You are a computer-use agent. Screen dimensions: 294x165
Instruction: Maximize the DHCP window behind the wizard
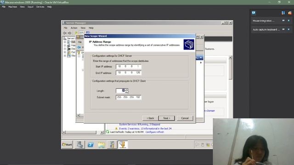198,37
